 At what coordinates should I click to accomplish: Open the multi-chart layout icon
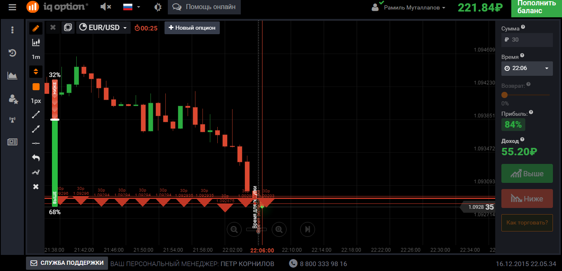coord(68,28)
